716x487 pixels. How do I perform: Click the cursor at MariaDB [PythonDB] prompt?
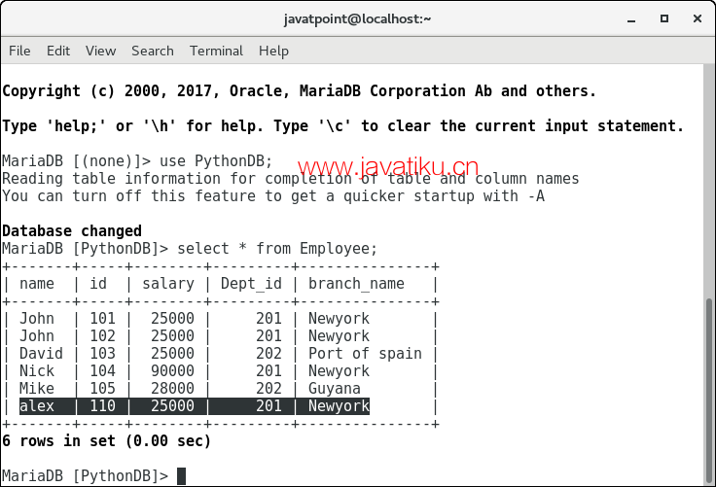click(x=181, y=476)
